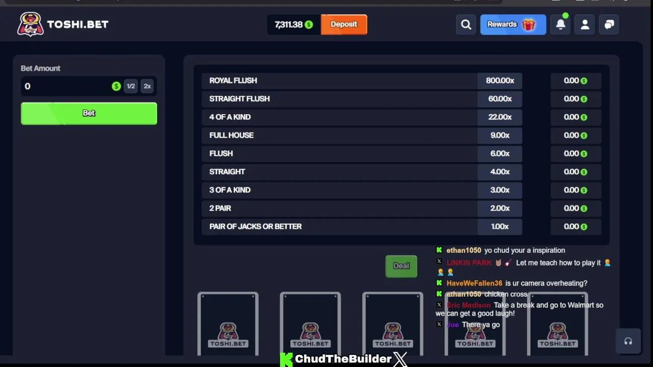
Task: Click the LINKIN PARK chat username
Action: (x=469, y=263)
